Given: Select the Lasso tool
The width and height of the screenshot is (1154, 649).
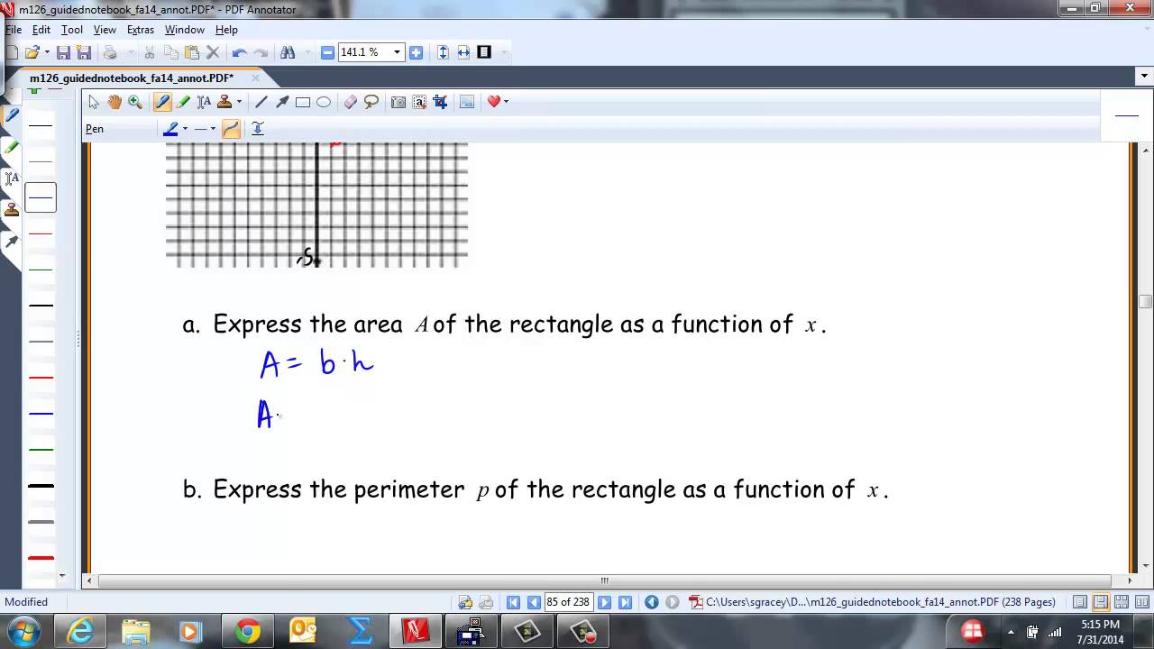Looking at the screenshot, I should [x=371, y=102].
